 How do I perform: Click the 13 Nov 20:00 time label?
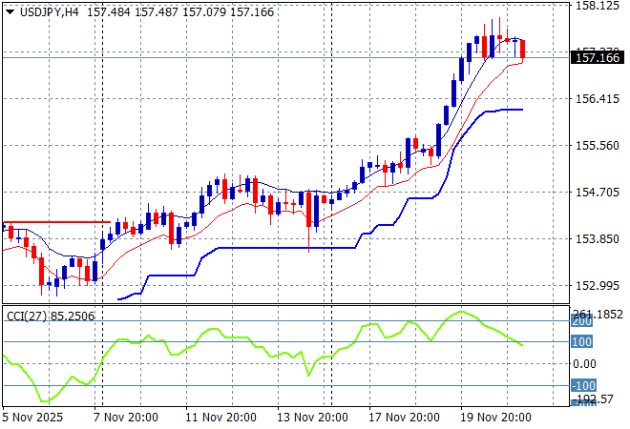tap(312, 418)
